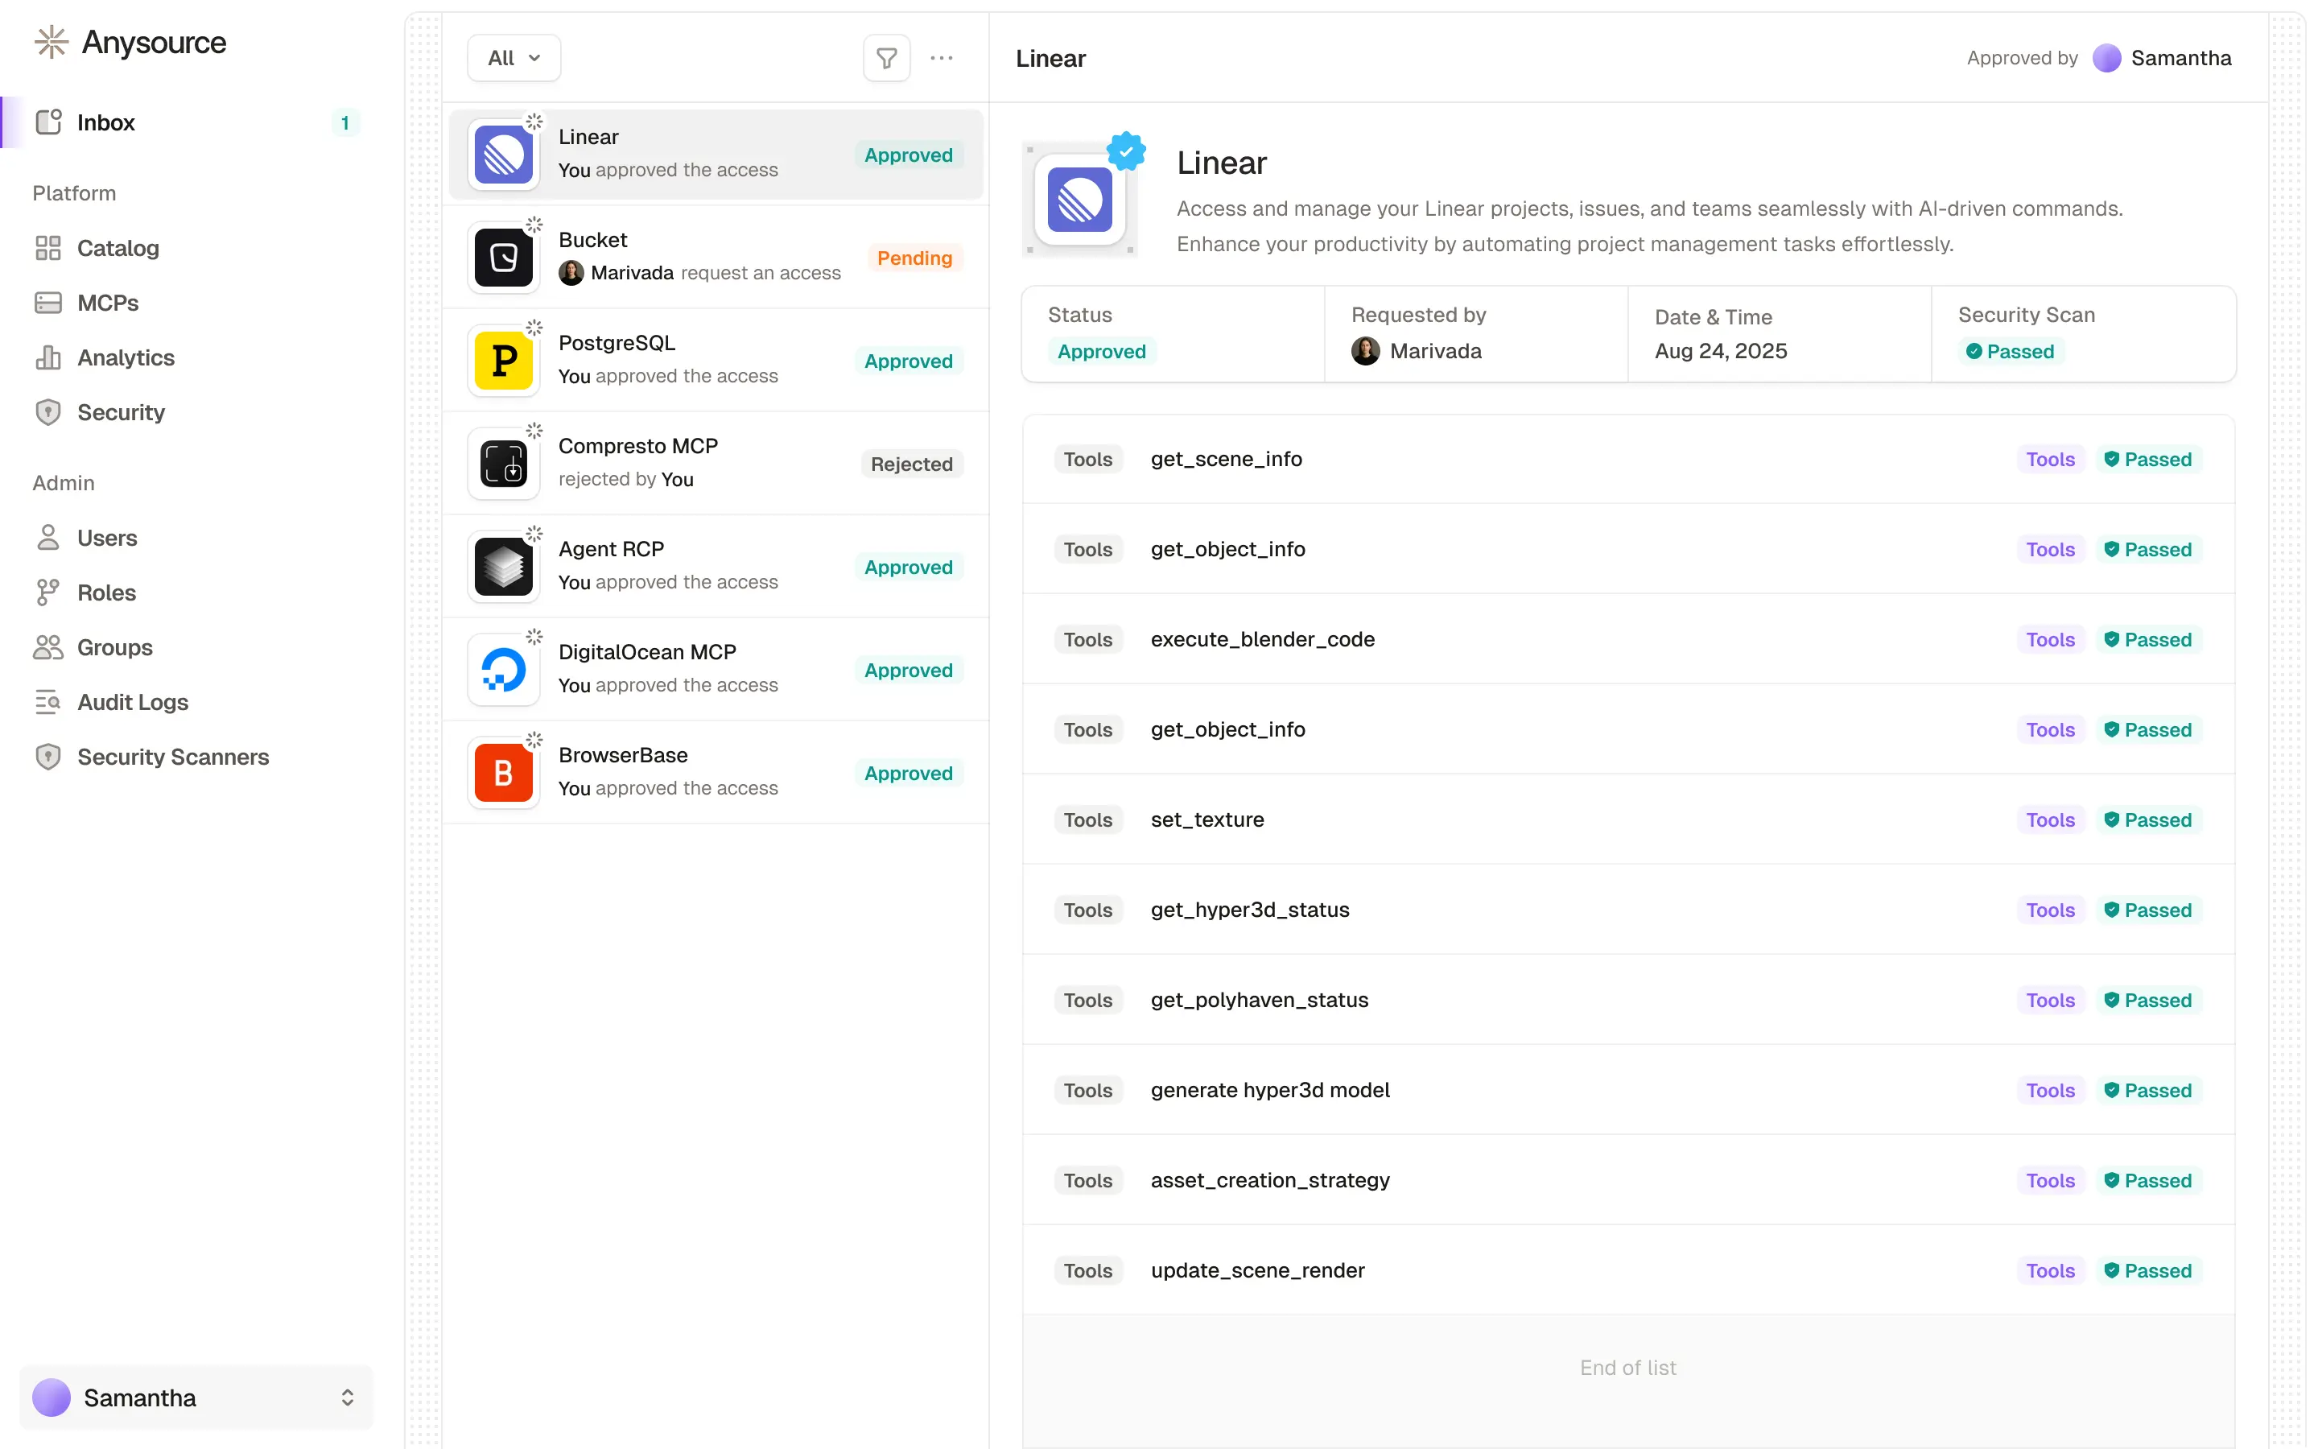Viewport: 2318px width, 1449px height.
Task: Click the filter funnel icon
Action: [886, 59]
